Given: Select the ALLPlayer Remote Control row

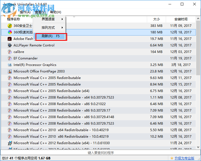Looking at the screenshot, I should (x=98, y=45).
